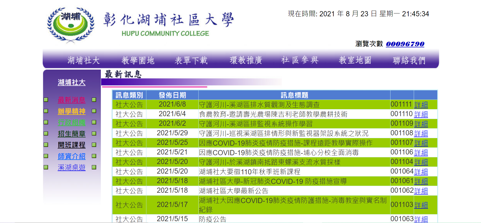Screen dimensions: 481x223
Task: Open the 湖埔社大 top navigation menu
Action: tap(84, 60)
